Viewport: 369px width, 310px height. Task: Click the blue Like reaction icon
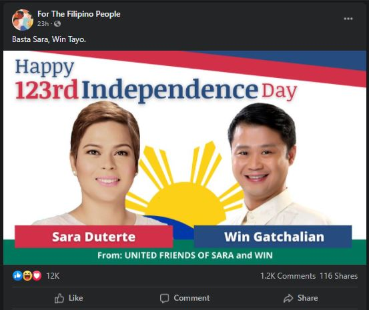(x=17, y=275)
